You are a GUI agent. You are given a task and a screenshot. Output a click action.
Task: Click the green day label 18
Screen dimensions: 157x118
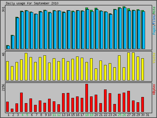coord(87,115)
